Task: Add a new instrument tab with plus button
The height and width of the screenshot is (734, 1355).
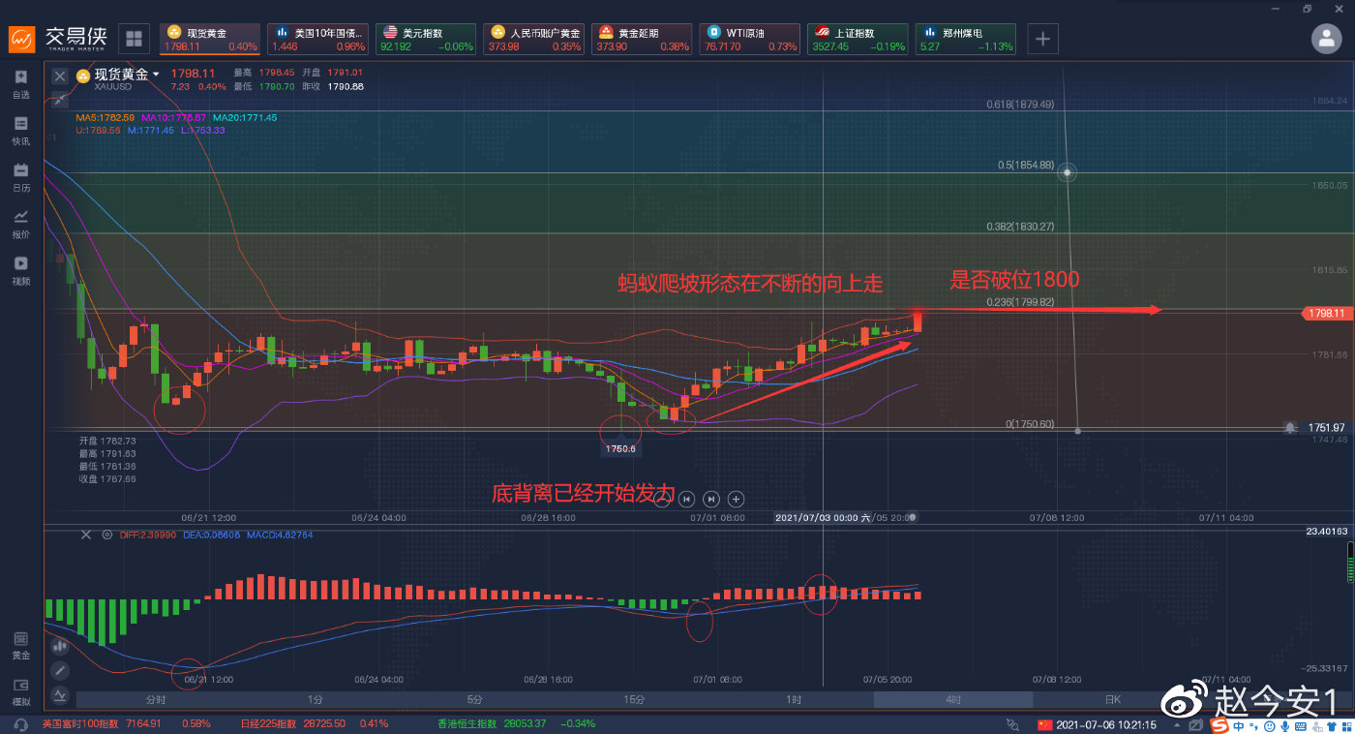Action: pyautogui.click(x=1042, y=39)
